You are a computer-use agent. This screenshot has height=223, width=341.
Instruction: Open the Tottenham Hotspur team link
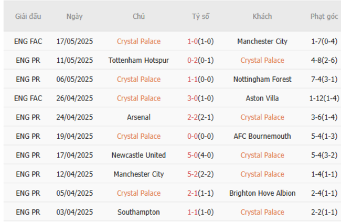[138, 60]
